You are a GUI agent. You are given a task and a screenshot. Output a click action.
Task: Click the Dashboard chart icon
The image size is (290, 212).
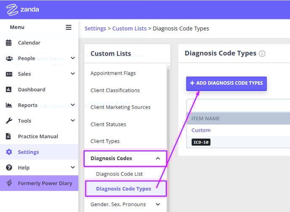[8, 90]
